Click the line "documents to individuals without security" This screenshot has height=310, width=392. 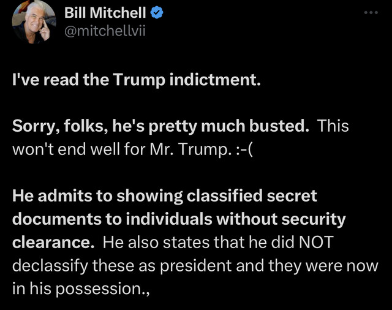[179, 219]
